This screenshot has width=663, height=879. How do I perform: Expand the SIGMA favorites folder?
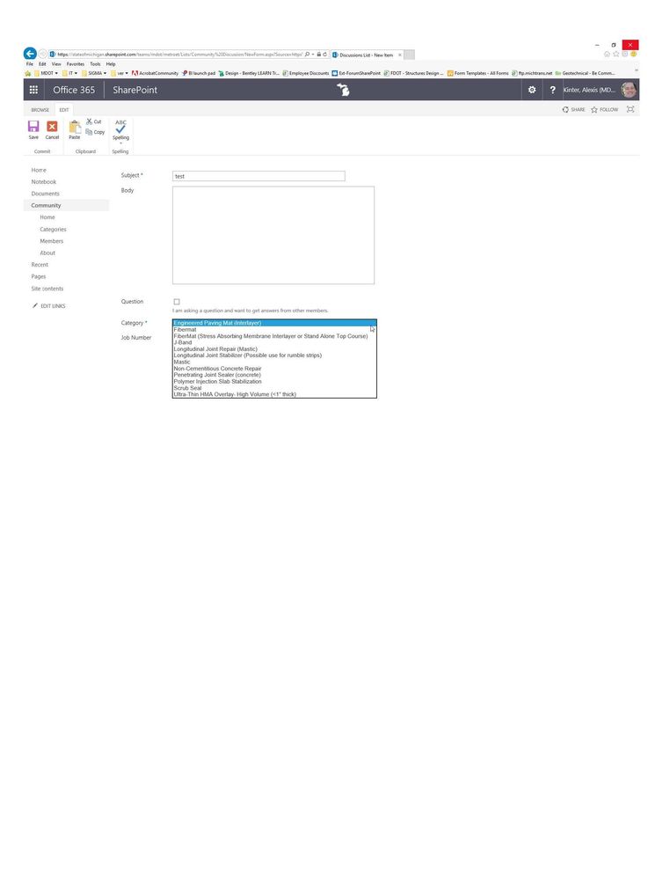tap(94, 73)
